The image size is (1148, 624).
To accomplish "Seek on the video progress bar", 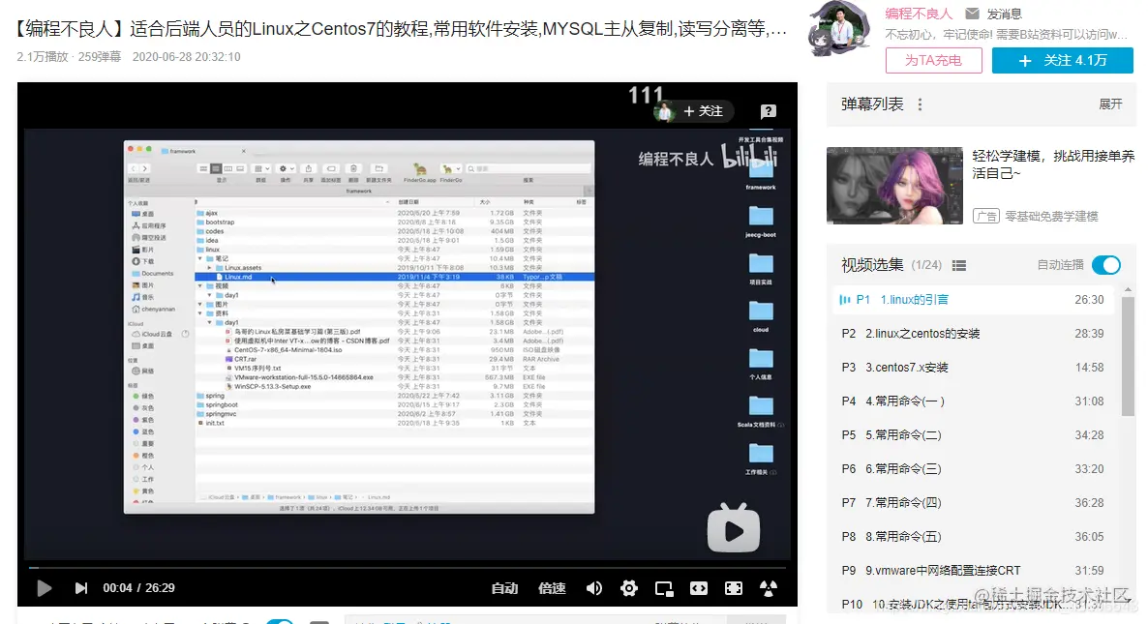I will [408, 567].
